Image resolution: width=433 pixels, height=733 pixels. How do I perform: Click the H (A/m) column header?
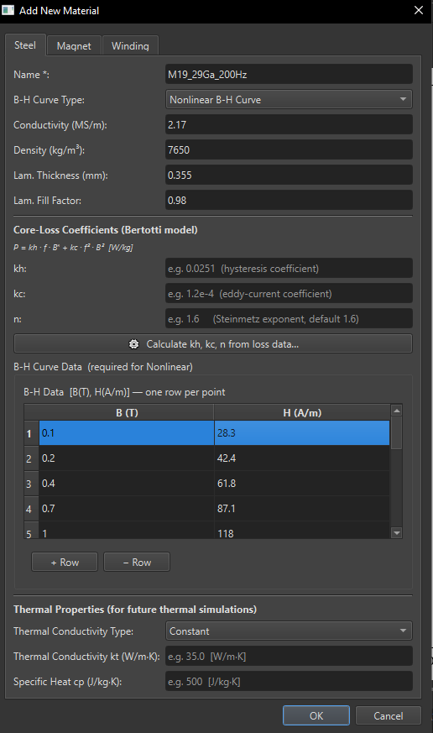click(302, 413)
